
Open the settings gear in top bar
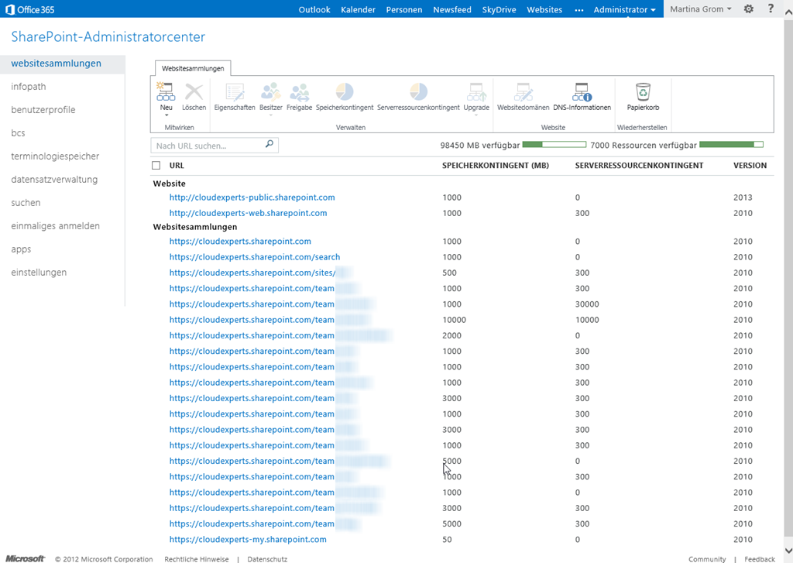tap(748, 9)
